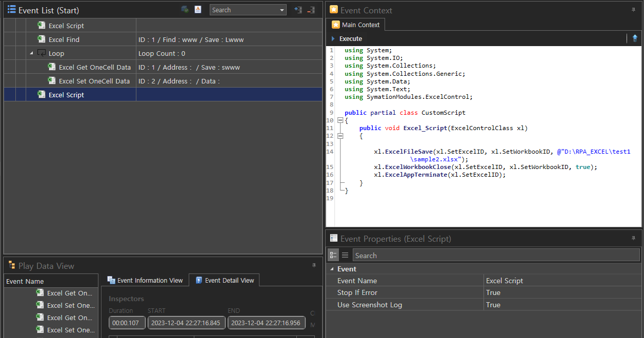This screenshot has width=644, height=338.
Task: Switch properties to categorized view
Action: (x=333, y=255)
